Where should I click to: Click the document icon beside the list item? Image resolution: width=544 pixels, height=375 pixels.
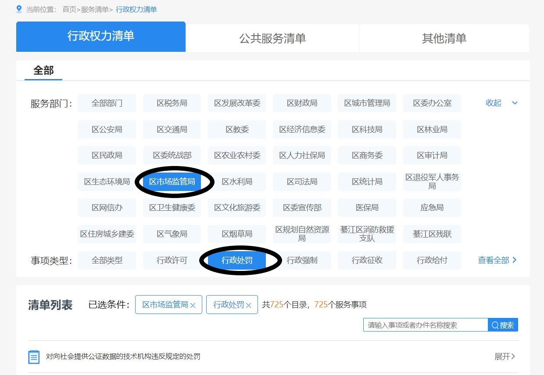(34, 357)
